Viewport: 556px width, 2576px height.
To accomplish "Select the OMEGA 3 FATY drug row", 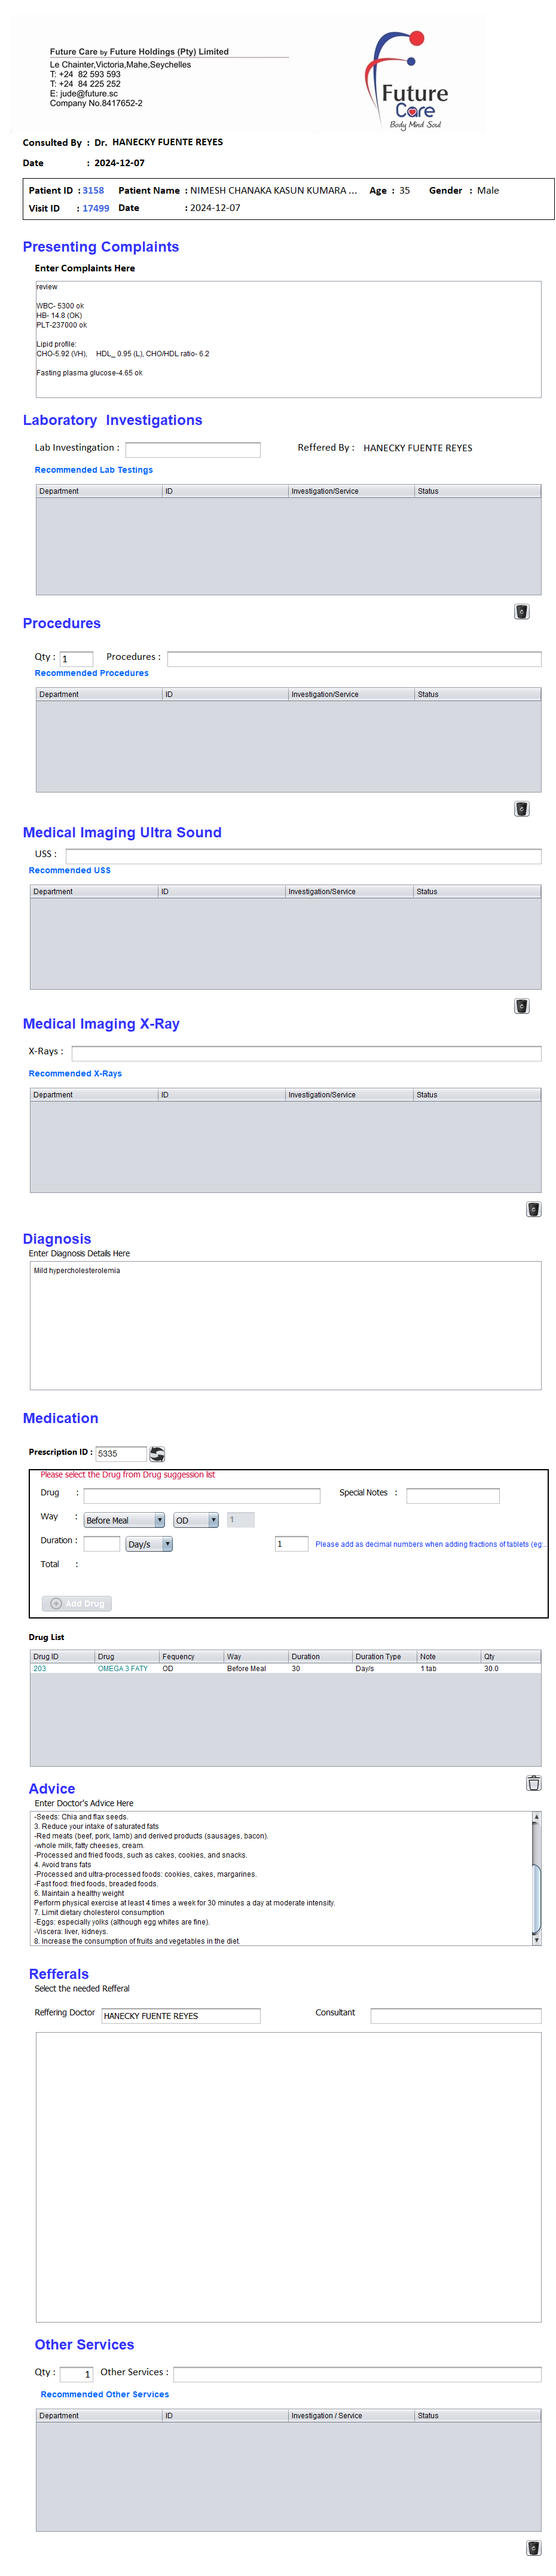I will pyautogui.click(x=122, y=1668).
